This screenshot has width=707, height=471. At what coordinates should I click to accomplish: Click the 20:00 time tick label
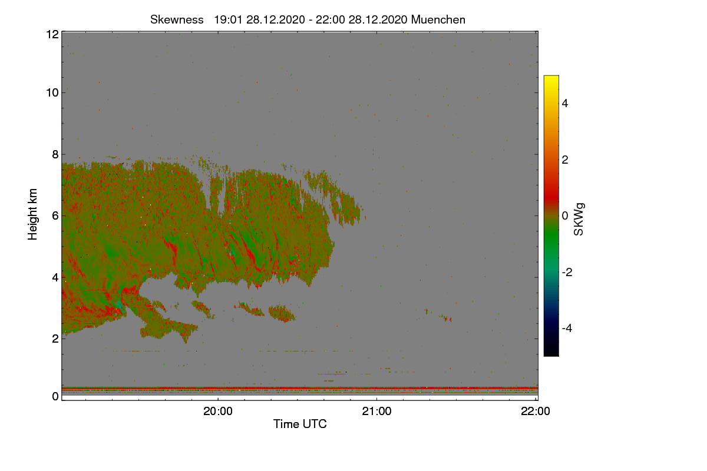tap(218, 412)
